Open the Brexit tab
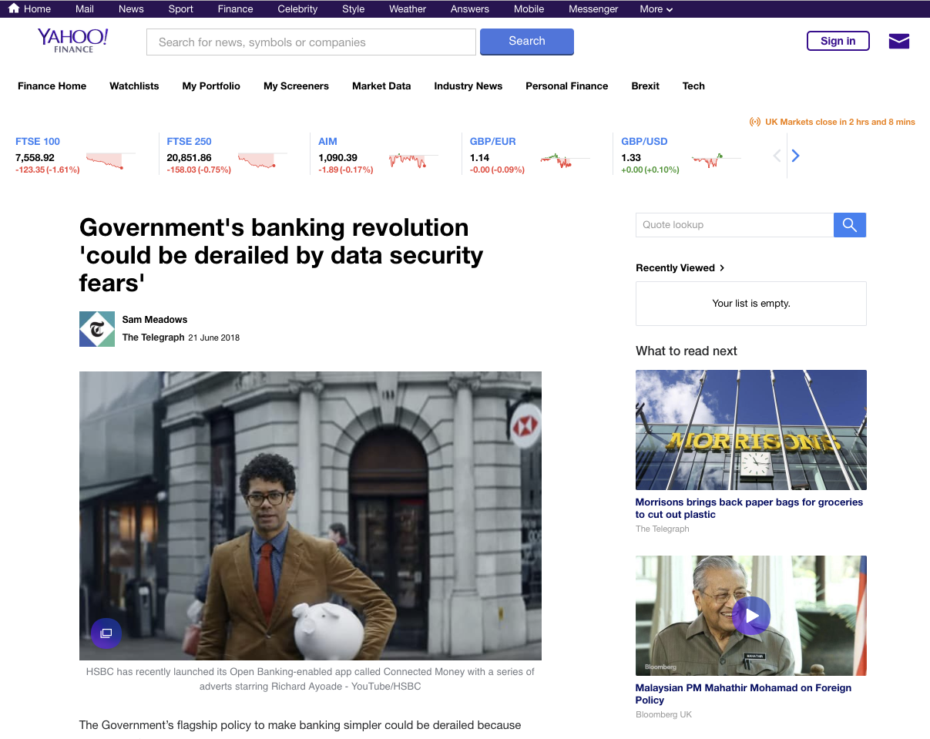 click(x=646, y=86)
